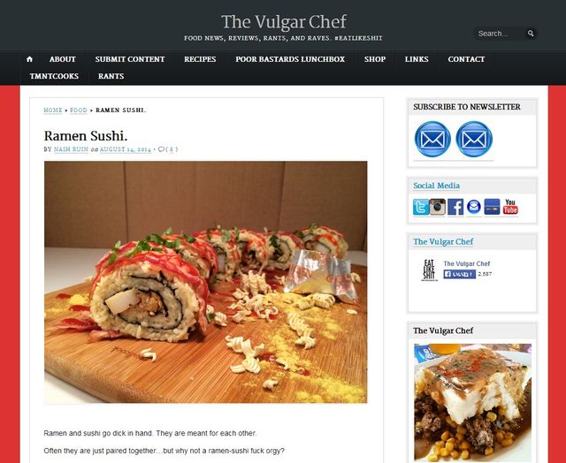Click into the Search input field
This screenshot has width=566, height=463.
500,34
